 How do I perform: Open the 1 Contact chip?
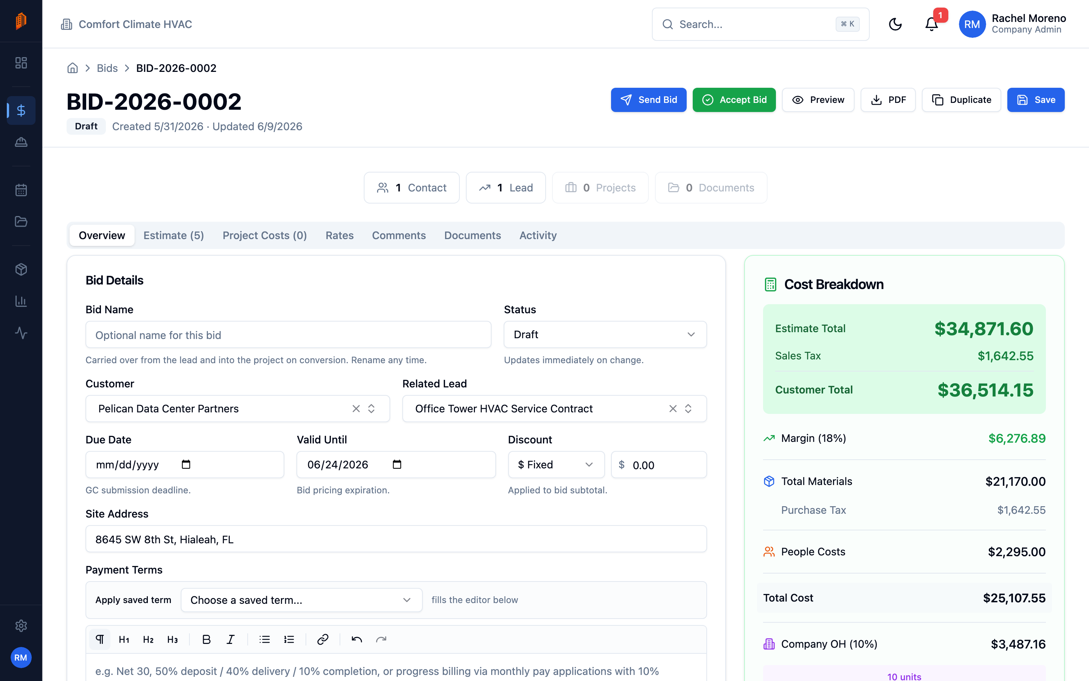tap(411, 187)
